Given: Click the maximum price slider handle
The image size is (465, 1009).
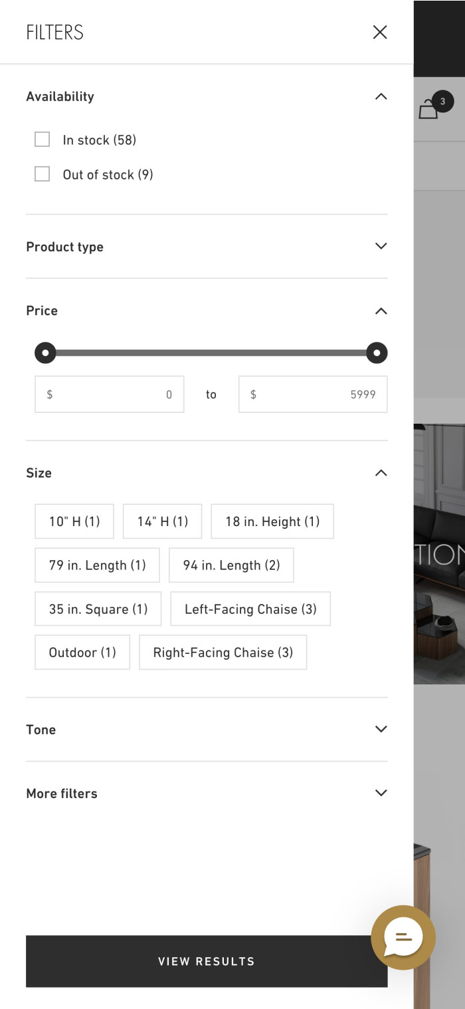Looking at the screenshot, I should coord(377,353).
